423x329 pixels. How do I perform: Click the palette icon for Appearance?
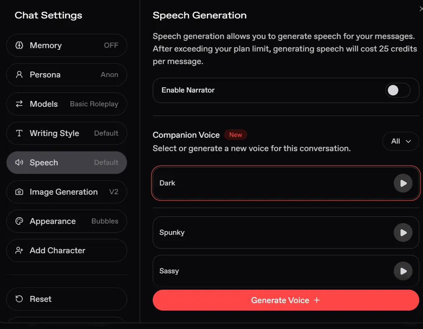click(x=19, y=221)
